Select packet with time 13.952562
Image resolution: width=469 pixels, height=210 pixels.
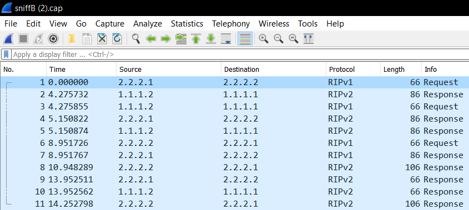click(x=235, y=192)
